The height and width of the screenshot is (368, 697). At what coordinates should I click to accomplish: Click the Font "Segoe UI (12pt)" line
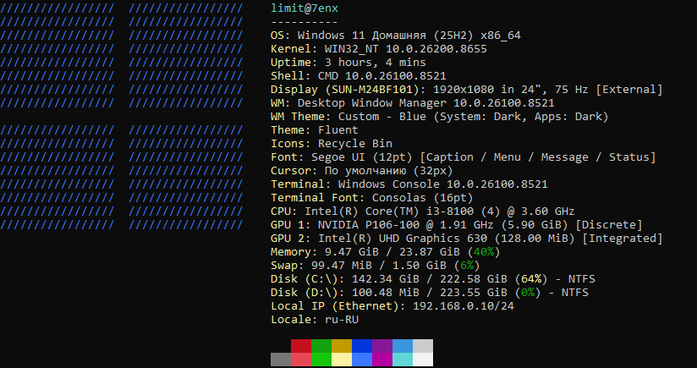point(464,157)
